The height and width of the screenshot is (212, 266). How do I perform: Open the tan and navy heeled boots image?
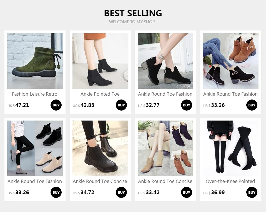(x=165, y=148)
